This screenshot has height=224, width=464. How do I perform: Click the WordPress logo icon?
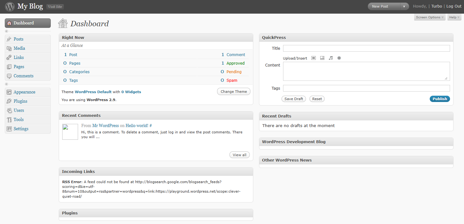[x=10, y=6]
